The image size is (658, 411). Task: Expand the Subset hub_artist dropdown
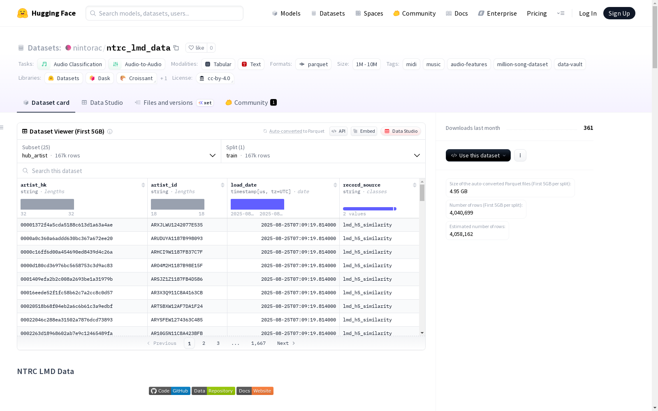pyautogui.click(x=119, y=151)
